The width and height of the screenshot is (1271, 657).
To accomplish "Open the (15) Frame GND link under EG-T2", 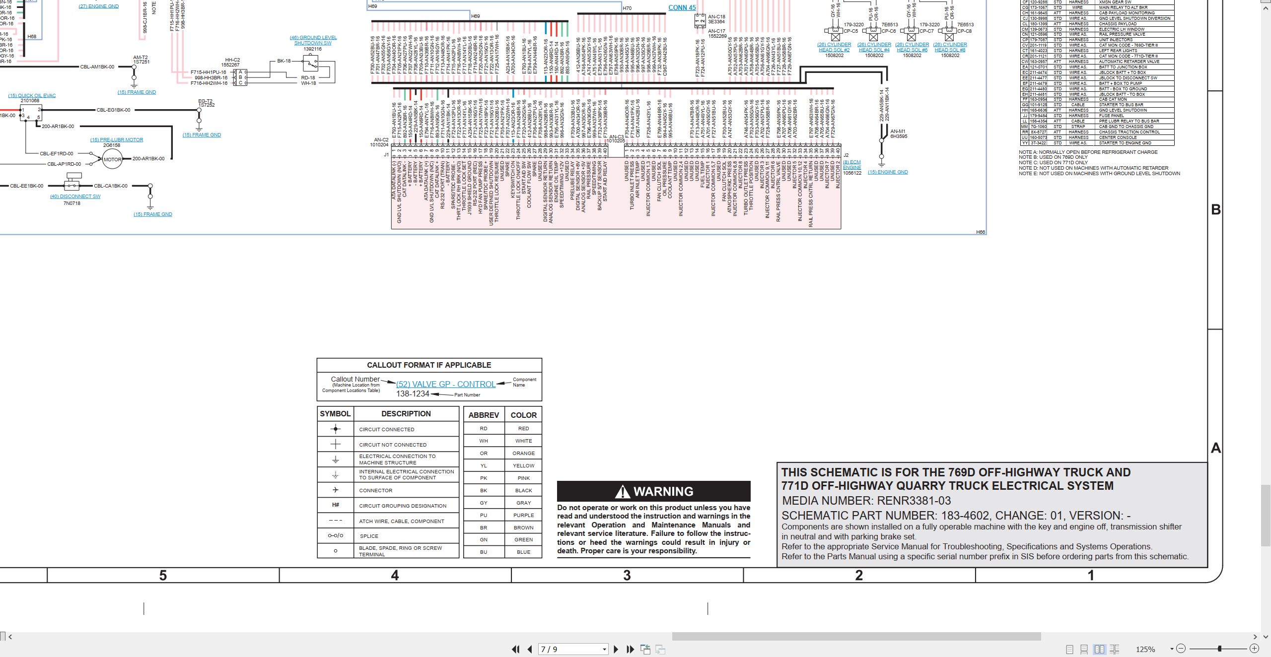I will click(202, 135).
